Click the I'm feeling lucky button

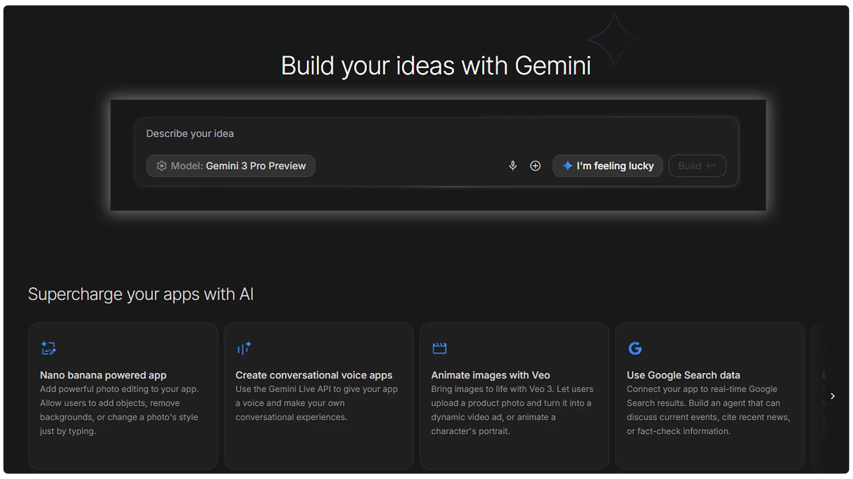coord(608,165)
